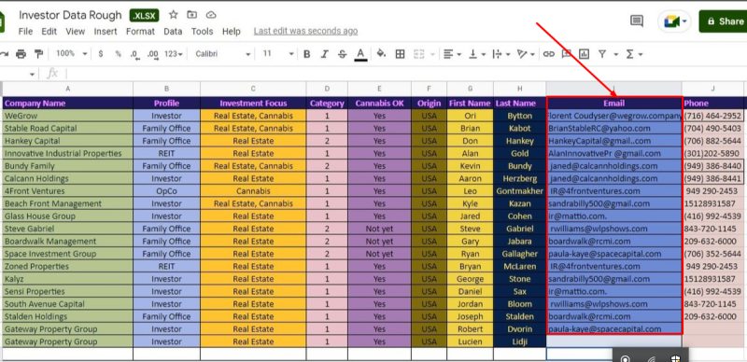Image resolution: width=747 pixels, height=362 pixels.
Task: Toggle italic formatting
Action: [324, 54]
